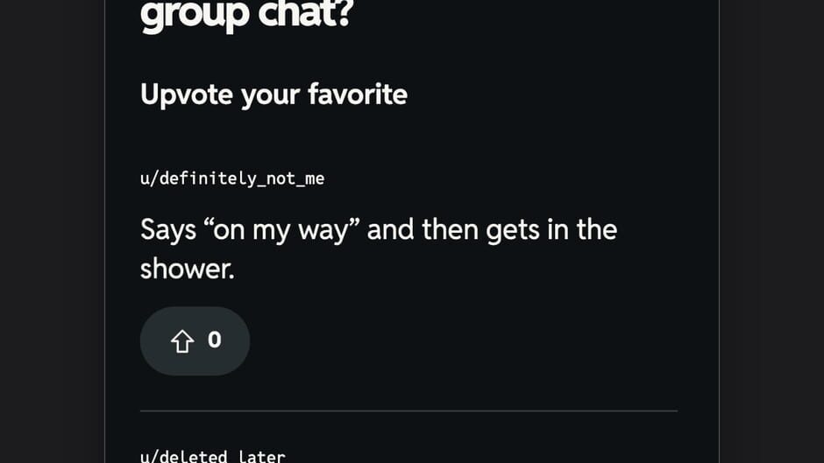Screen dimensions: 824x463
Task: Click the divider line under the first comment
Action: click(408, 411)
